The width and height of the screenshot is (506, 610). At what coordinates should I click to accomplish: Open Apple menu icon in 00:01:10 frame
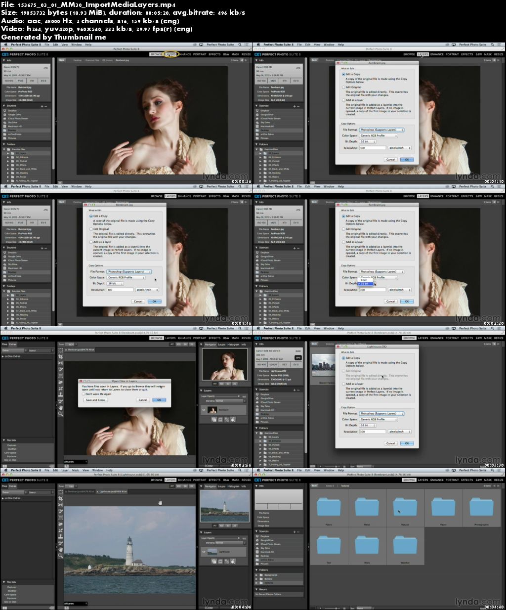[x=258, y=44]
